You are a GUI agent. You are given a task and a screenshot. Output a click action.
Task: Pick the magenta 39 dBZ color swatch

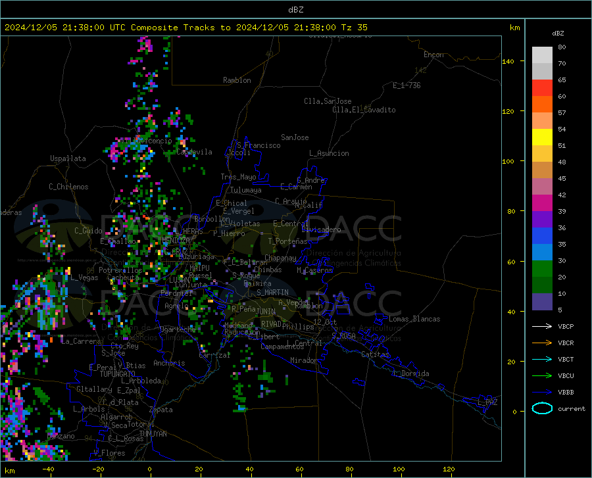click(542, 203)
